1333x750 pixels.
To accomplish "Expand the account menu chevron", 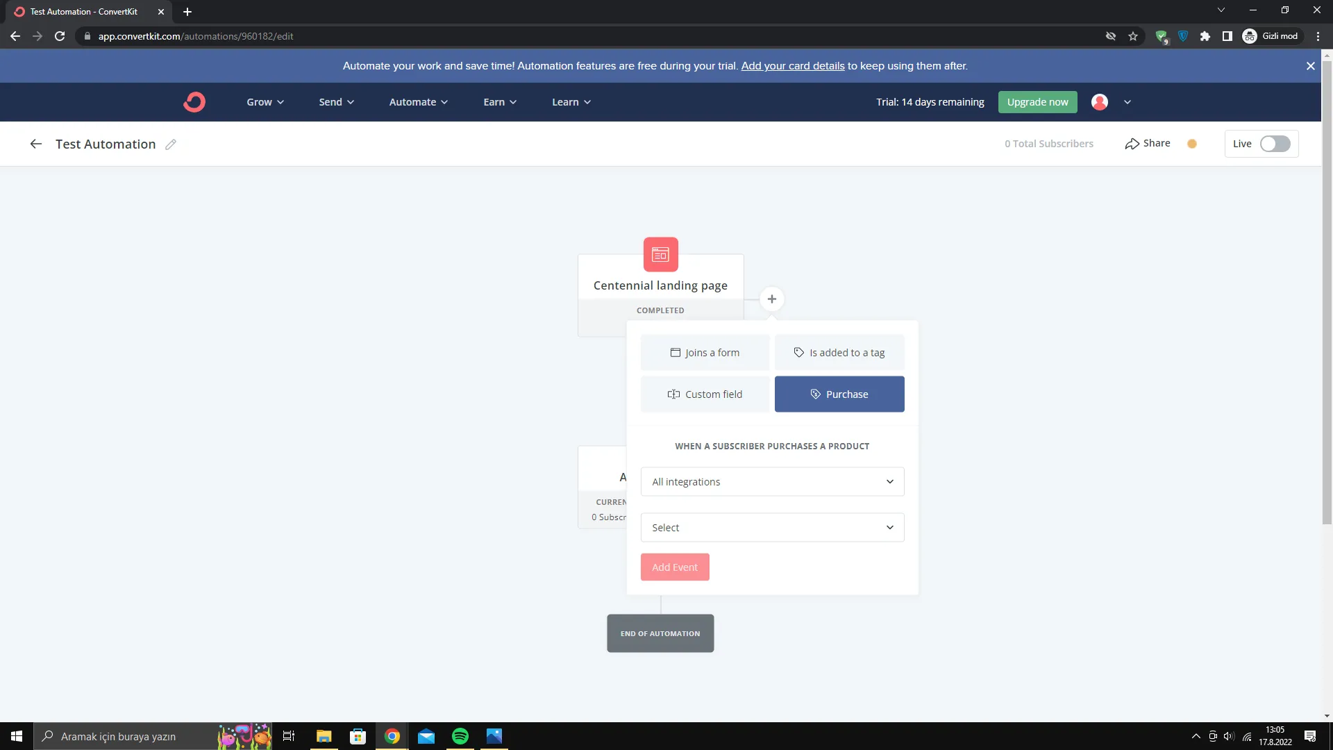I will tap(1127, 102).
